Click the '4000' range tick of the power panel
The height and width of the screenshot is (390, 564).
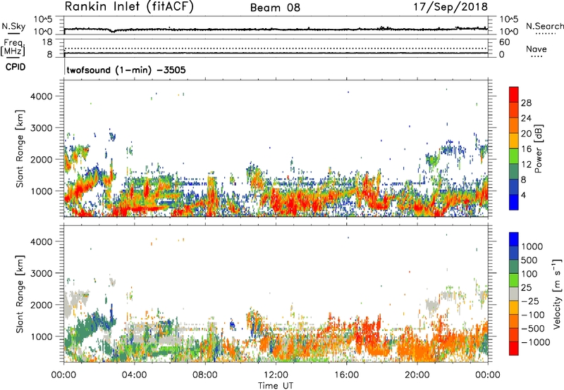coord(42,96)
